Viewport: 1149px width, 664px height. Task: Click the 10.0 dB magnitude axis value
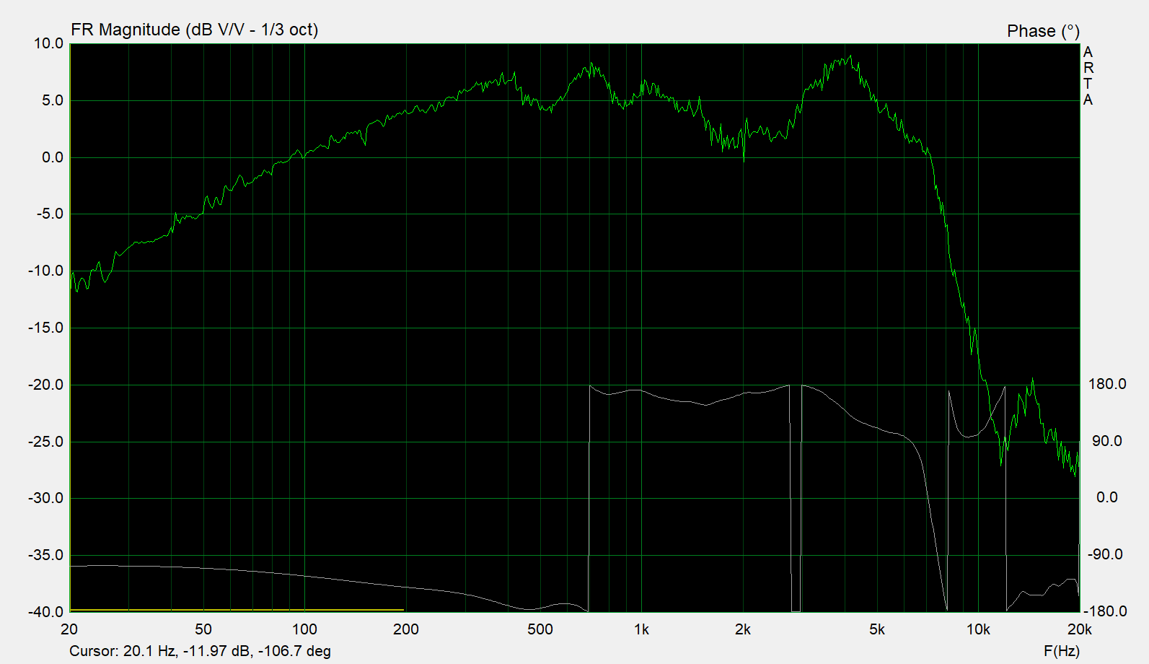(48, 43)
